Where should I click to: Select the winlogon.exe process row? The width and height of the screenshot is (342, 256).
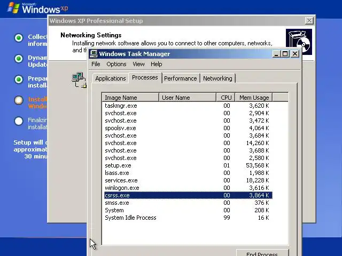[188, 188]
